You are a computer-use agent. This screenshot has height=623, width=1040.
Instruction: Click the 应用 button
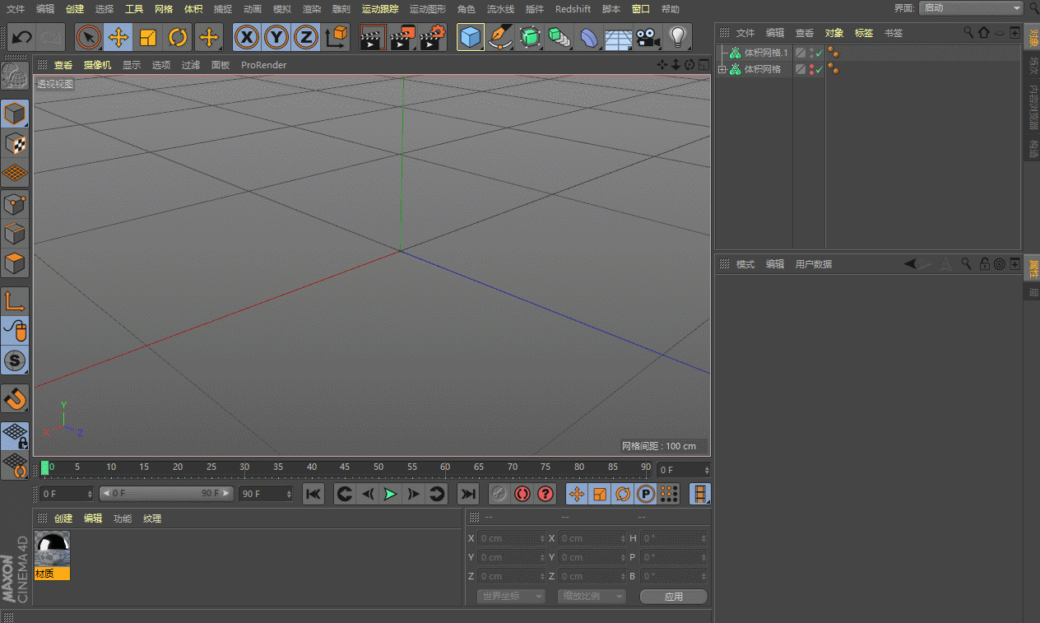673,596
